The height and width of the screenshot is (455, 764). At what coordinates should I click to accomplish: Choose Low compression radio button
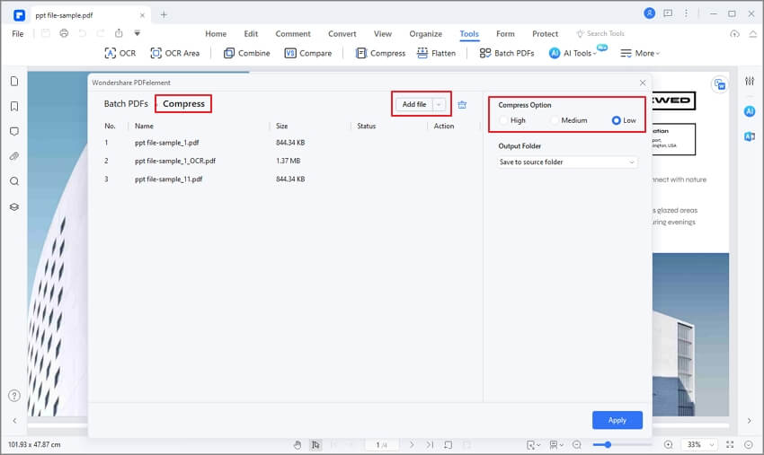(617, 120)
